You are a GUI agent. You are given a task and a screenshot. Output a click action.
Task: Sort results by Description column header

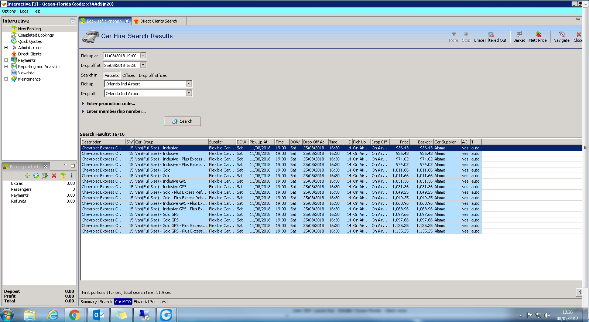pyautogui.click(x=103, y=142)
